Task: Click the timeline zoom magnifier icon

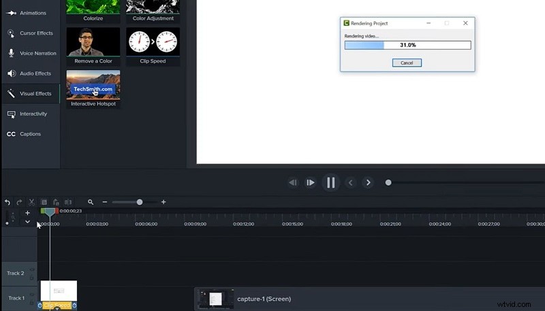Action: click(x=91, y=202)
